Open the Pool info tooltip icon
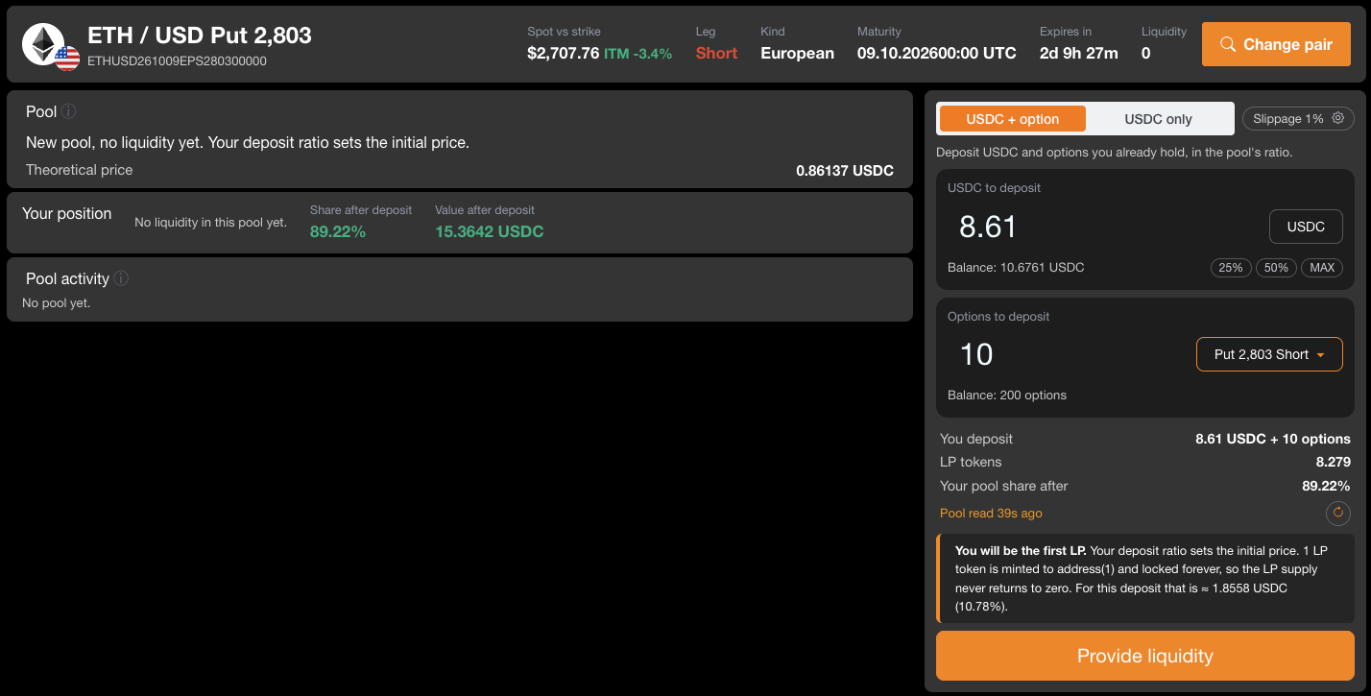 (x=69, y=111)
